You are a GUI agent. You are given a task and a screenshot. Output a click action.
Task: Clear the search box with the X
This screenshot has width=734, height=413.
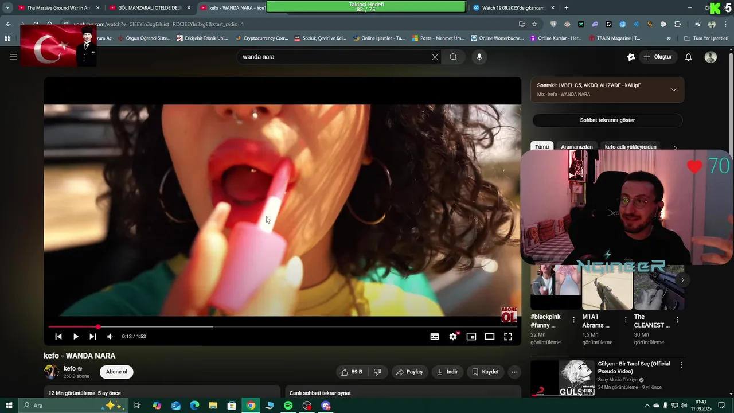point(435,57)
